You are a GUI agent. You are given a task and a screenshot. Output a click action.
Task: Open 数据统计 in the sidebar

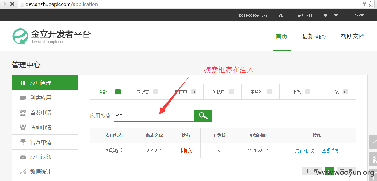coord(45,172)
